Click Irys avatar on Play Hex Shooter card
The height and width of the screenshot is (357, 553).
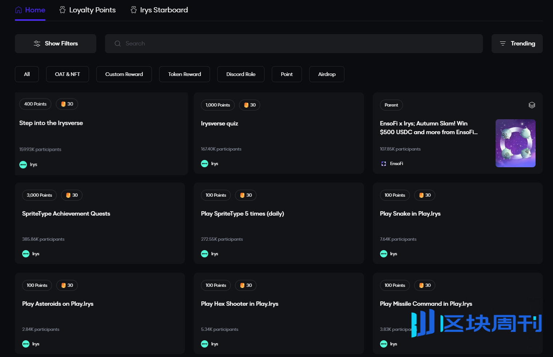205,344
